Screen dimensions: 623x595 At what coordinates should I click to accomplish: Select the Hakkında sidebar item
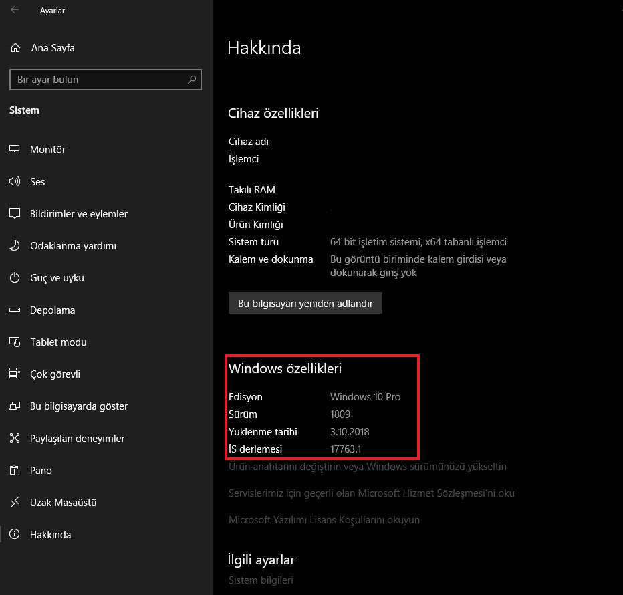pos(50,535)
